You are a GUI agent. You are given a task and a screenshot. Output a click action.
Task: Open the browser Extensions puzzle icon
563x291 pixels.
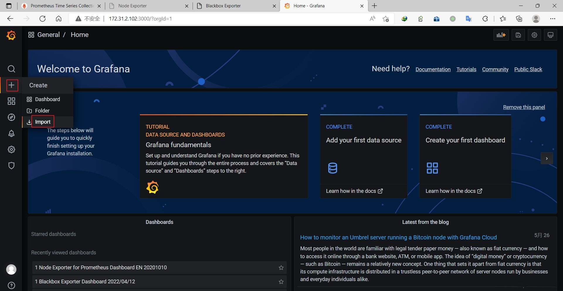tap(485, 19)
